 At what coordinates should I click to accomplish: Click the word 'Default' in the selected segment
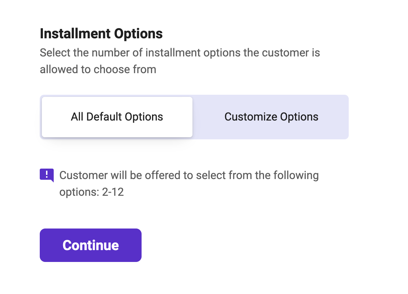point(104,117)
